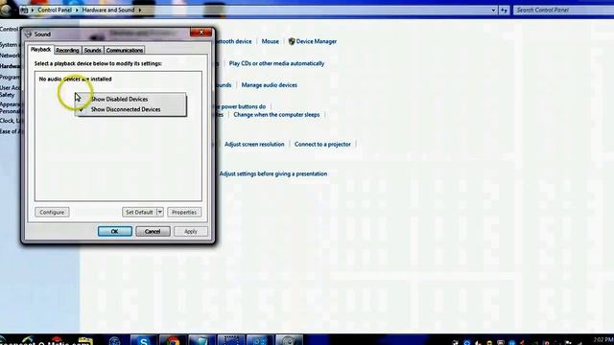The height and width of the screenshot is (345, 614).
Task: Open Adjust screen resolution link
Action: [x=254, y=144]
